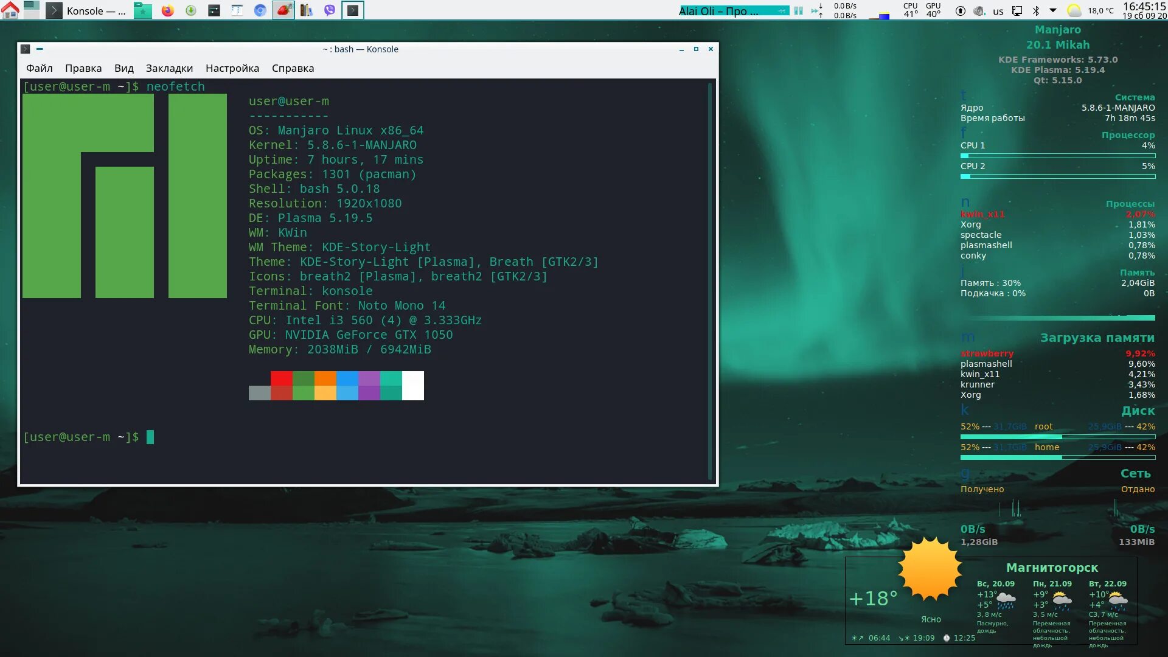Click the Chromium browser launcher icon
This screenshot has width=1168, height=657.
[260, 10]
